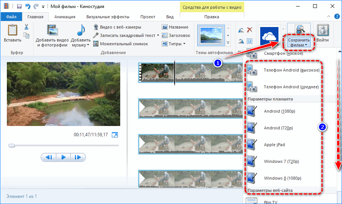Collapse the ribbon with the chevron
The image size is (342, 204).
click(328, 17)
